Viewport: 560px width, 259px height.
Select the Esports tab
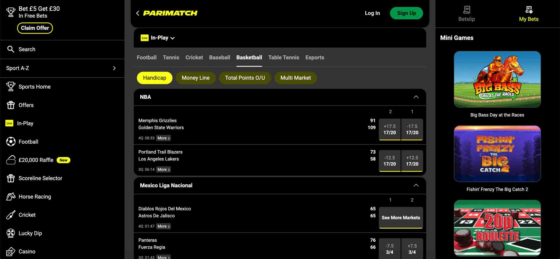pos(315,57)
